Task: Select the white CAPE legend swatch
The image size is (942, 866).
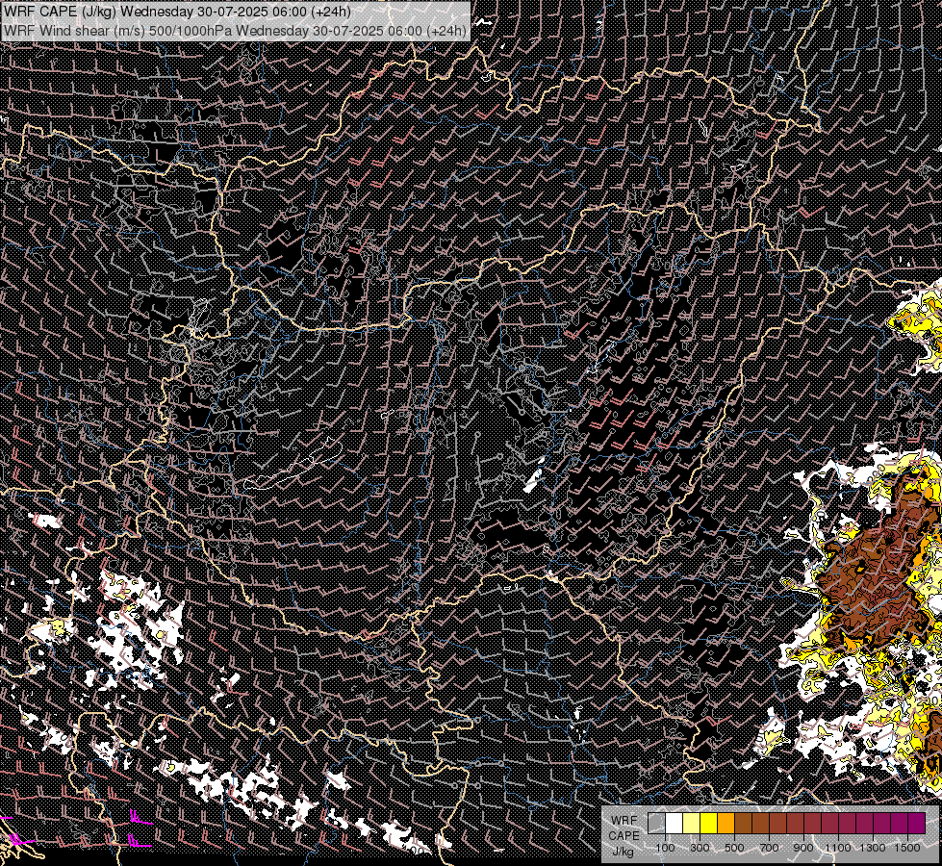Action: tap(675, 823)
